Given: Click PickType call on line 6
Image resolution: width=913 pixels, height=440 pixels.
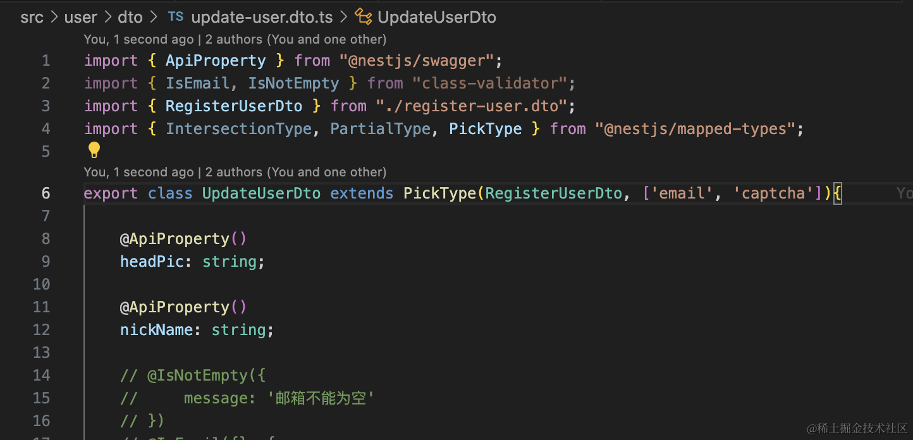Looking at the screenshot, I should pos(439,193).
